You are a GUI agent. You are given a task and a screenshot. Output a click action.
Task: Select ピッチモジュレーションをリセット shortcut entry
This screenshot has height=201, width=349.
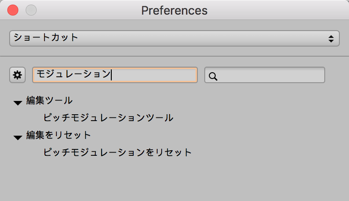[117, 152]
